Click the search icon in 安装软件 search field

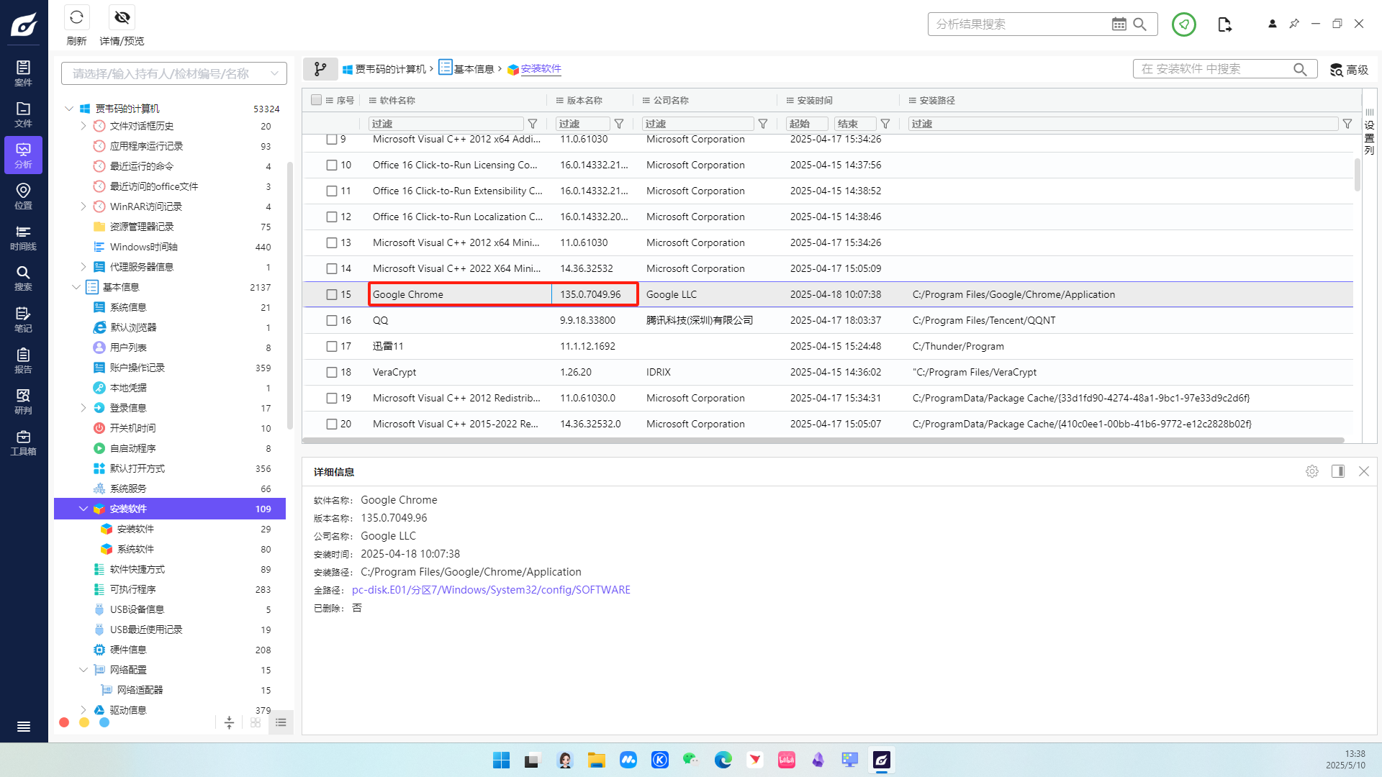[x=1300, y=69]
